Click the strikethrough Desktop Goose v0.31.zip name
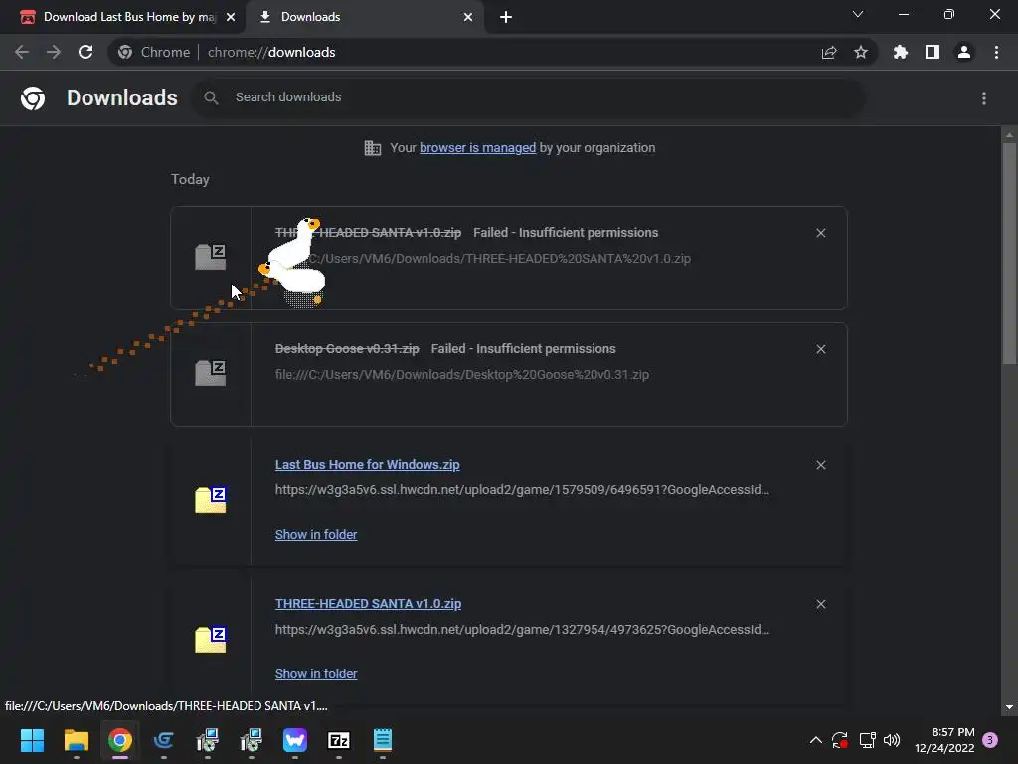The height and width of the screenshot is (764, 1018). tap(347, 349)
